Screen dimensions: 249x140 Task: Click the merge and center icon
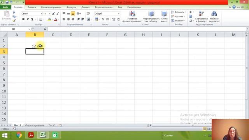point(88,19)
